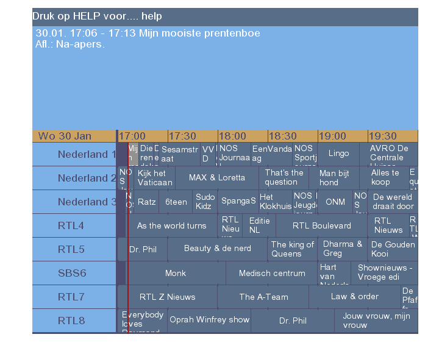
Task: Select the 6teen programme
Action: pyautogui.click(x=176, y=202)
